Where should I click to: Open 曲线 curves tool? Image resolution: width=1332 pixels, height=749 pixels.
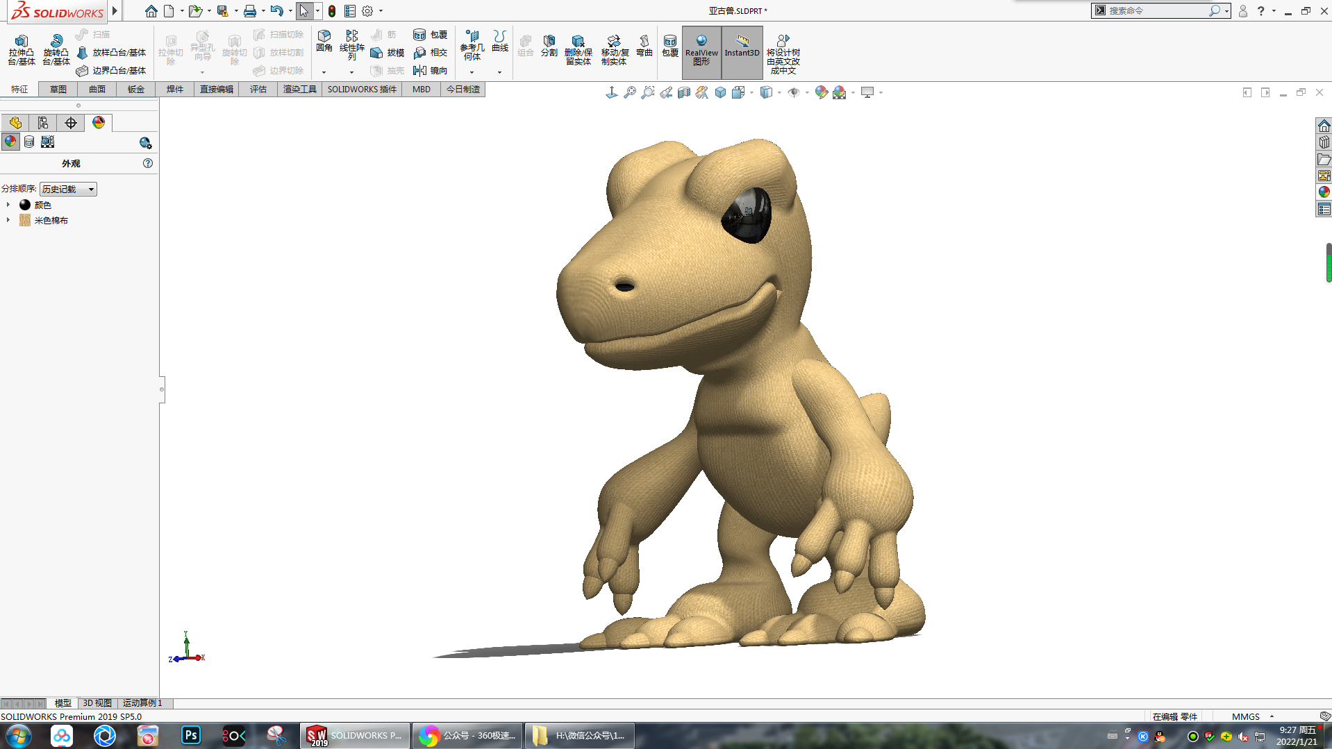click(x=500, y=41)
